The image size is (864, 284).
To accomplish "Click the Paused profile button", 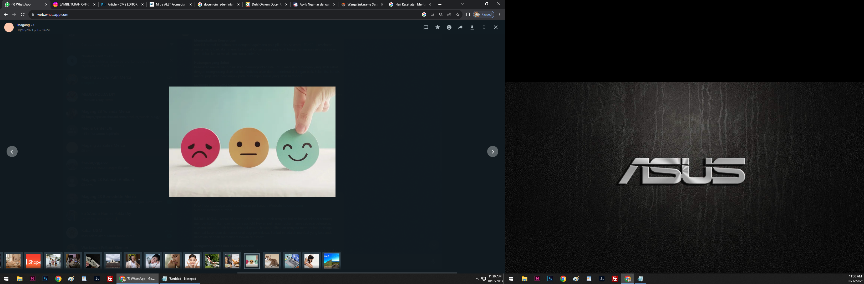I will [x=483, y=14].
